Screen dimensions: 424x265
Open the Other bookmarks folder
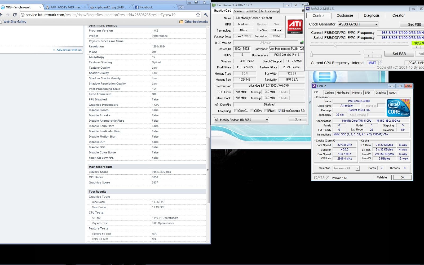pos(194,22)
